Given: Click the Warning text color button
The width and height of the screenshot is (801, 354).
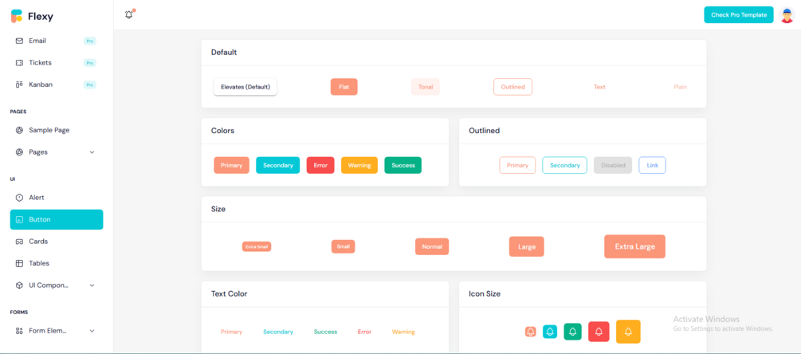Looking at the screenshot, I should [403, 332].
